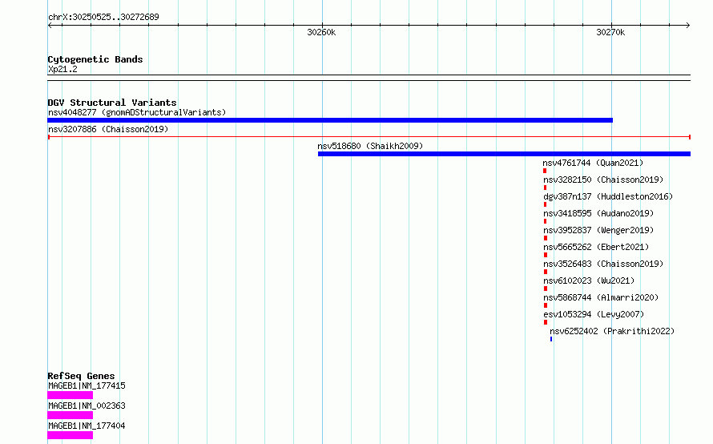Click the RefSeq Genes track title
Screen dimensions: 713x444
(x=81, y=376)
